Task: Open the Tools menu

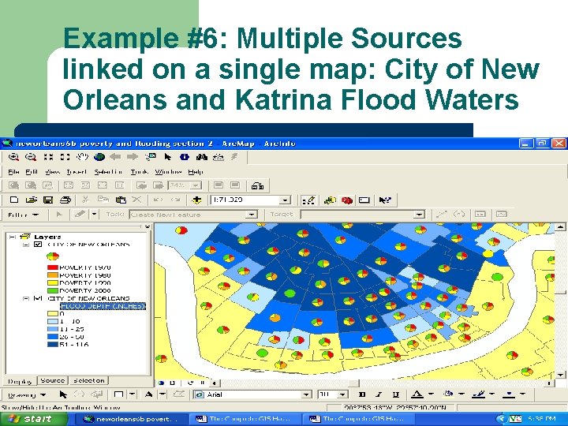Action: pos(140,172)
